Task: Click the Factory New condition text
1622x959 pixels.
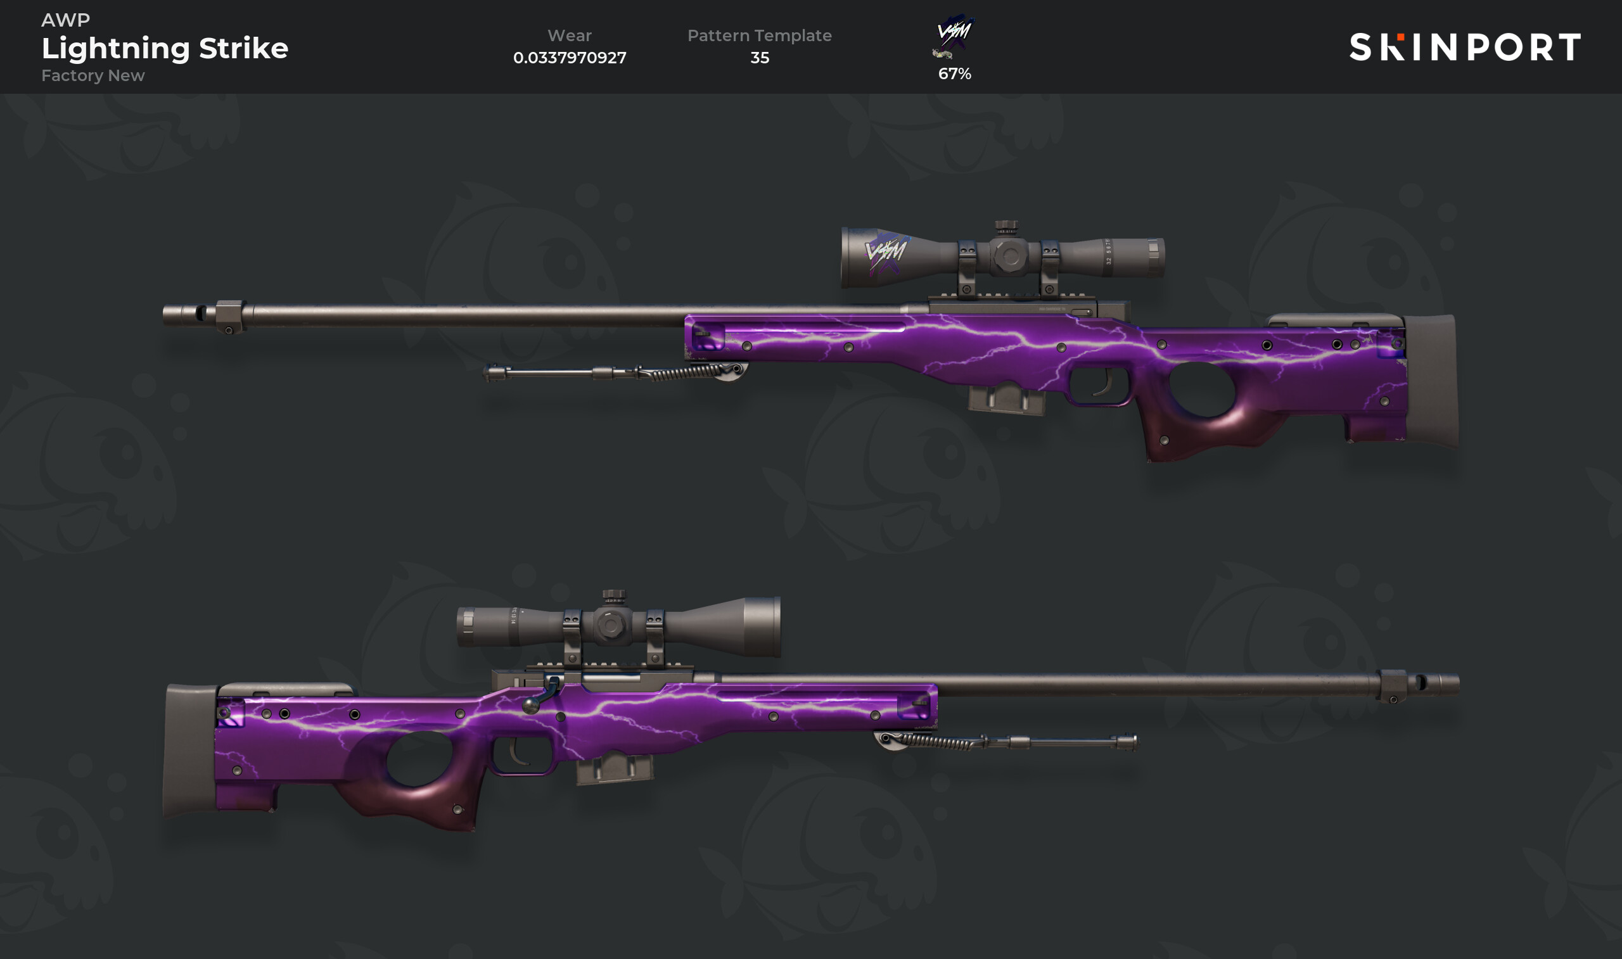Action: click(93, 75)
